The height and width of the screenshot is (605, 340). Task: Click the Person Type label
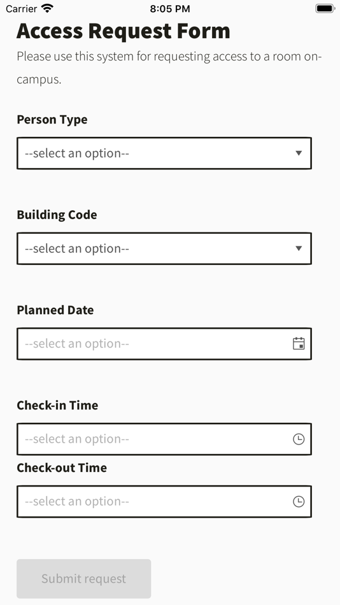click(52, 120)
